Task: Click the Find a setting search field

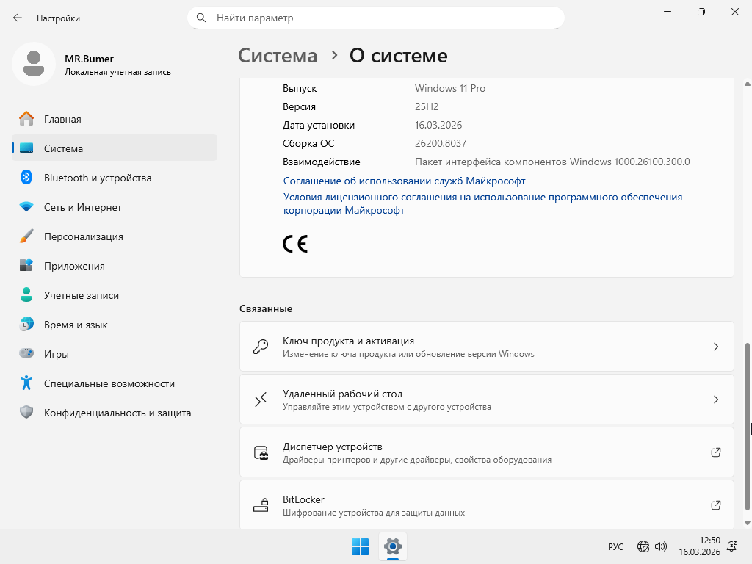Action: 382,18
